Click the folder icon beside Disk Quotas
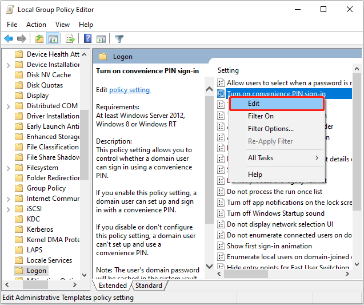 pos(19,85)
